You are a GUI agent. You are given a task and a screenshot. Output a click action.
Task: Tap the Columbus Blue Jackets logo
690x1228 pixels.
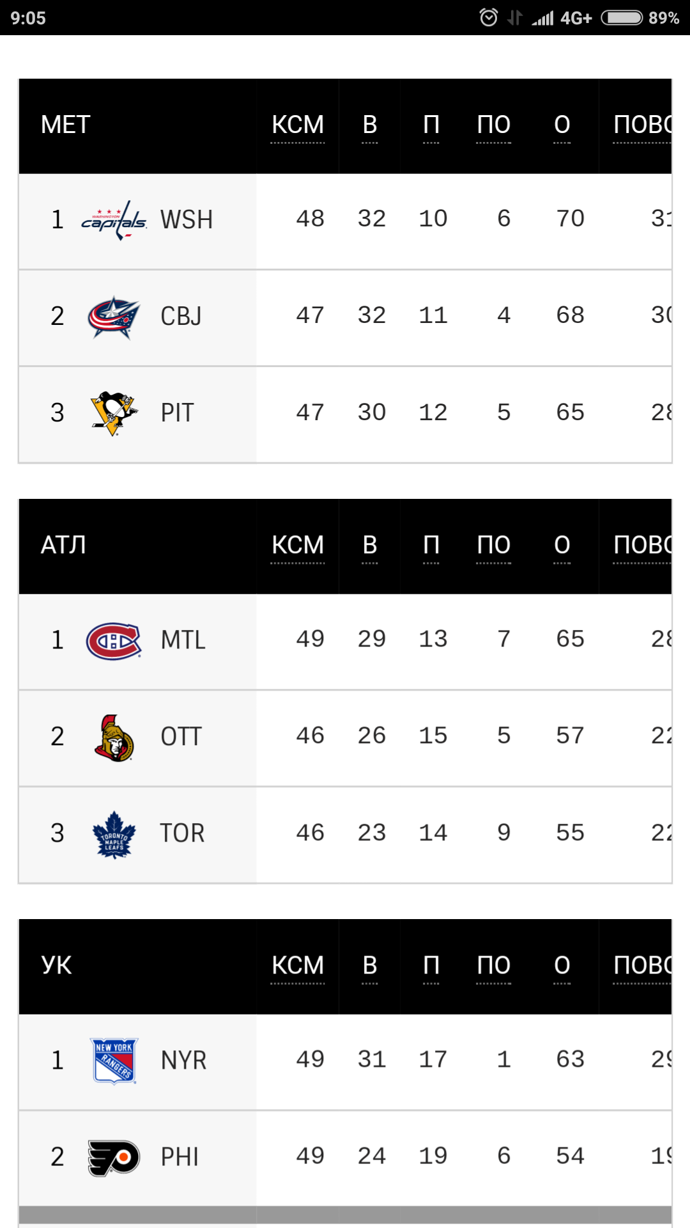[114, 317]
